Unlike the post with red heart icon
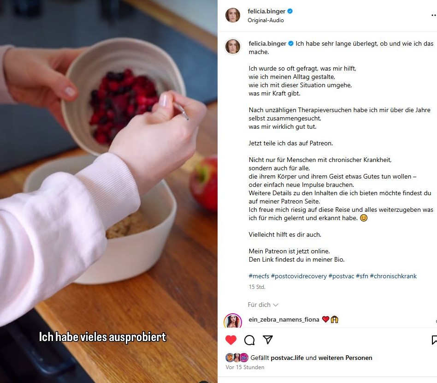 coord(231,340)
